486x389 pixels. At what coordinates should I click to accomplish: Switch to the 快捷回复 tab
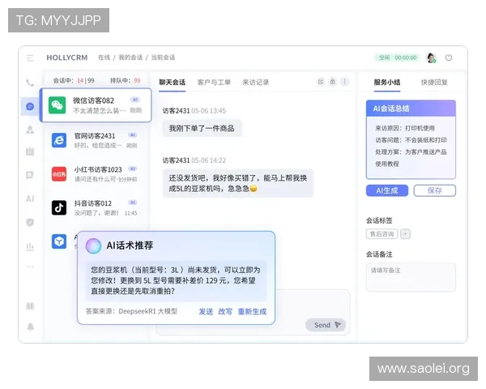[x=434, y=82]
